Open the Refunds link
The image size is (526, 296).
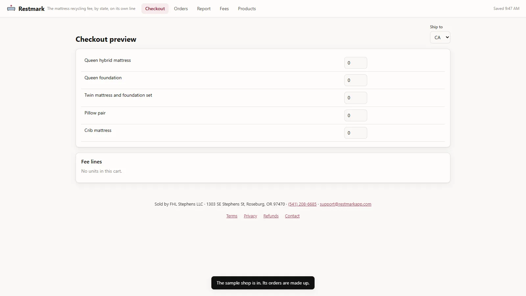click(271, 216)
